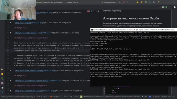Change file encoding UTF-8

[76, 97]
